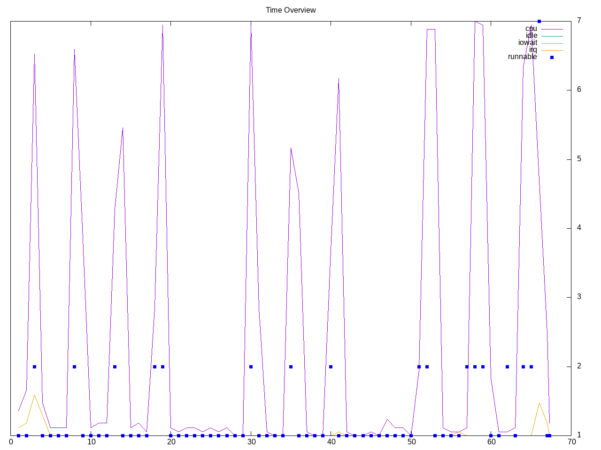The image size is (601, 450).
Task: Select the "idle" legend label
Action: [x=531, y=36]
